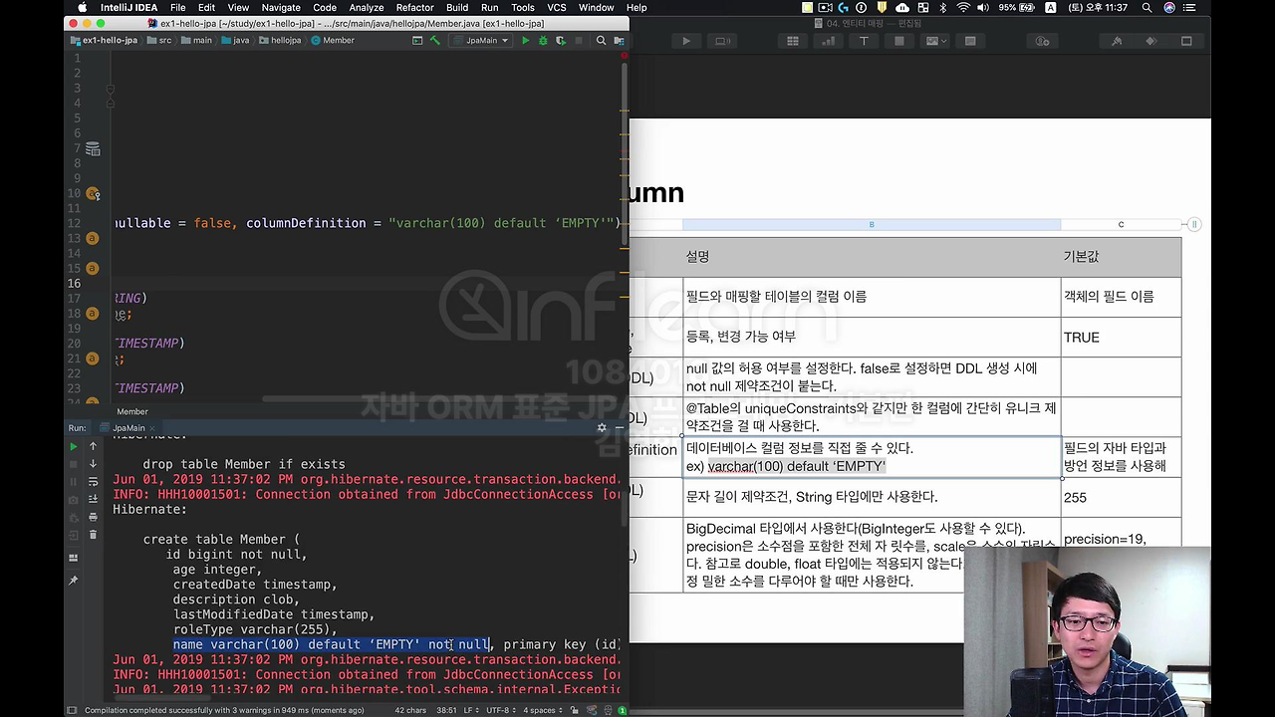1275x717 pixels.
Task: Click the main breadcrumb folder
Action: [196, 41]
